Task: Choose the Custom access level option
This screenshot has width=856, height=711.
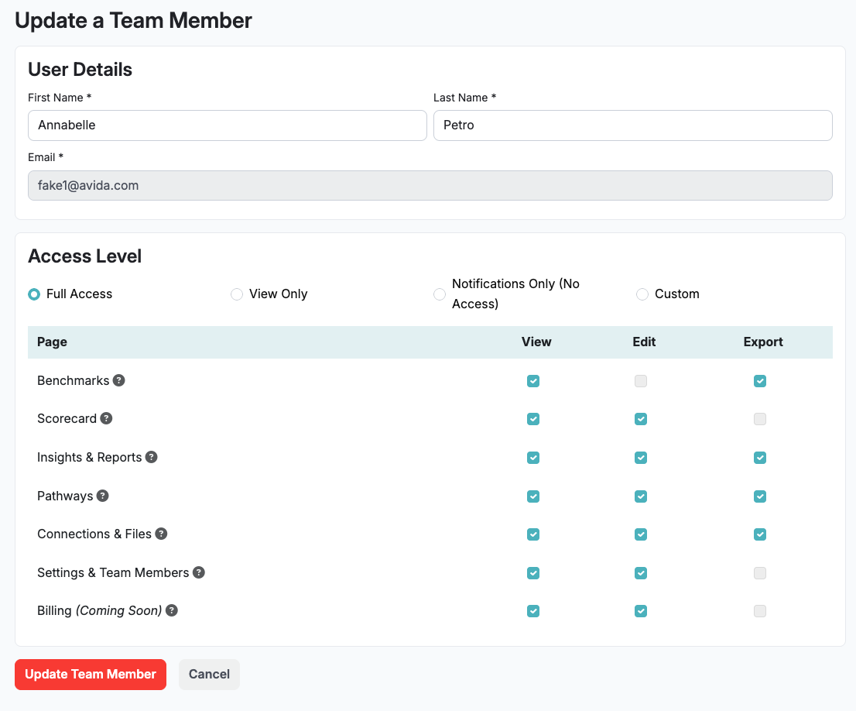Action: [x=642, y=294]
